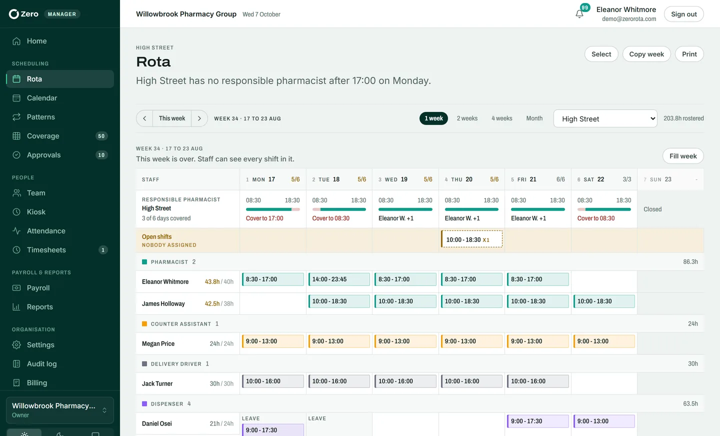
Task: Open the Calendar page icon
Action: pyautogui.click(x=16, y=98)
